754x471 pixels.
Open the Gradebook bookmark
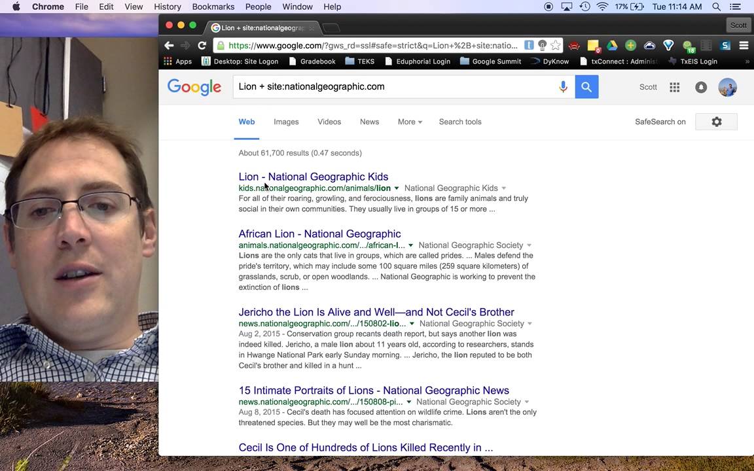312,61
